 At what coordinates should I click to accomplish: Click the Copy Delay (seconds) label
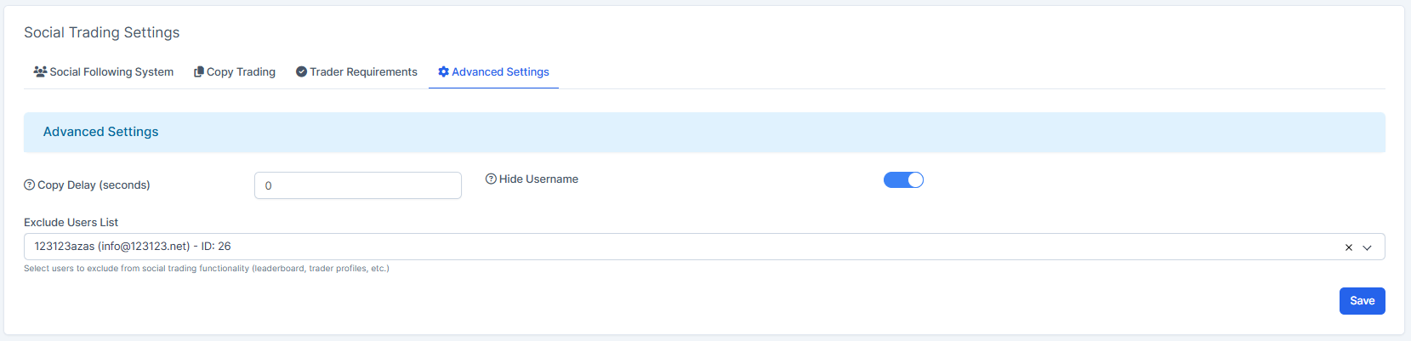coord(94,185)
